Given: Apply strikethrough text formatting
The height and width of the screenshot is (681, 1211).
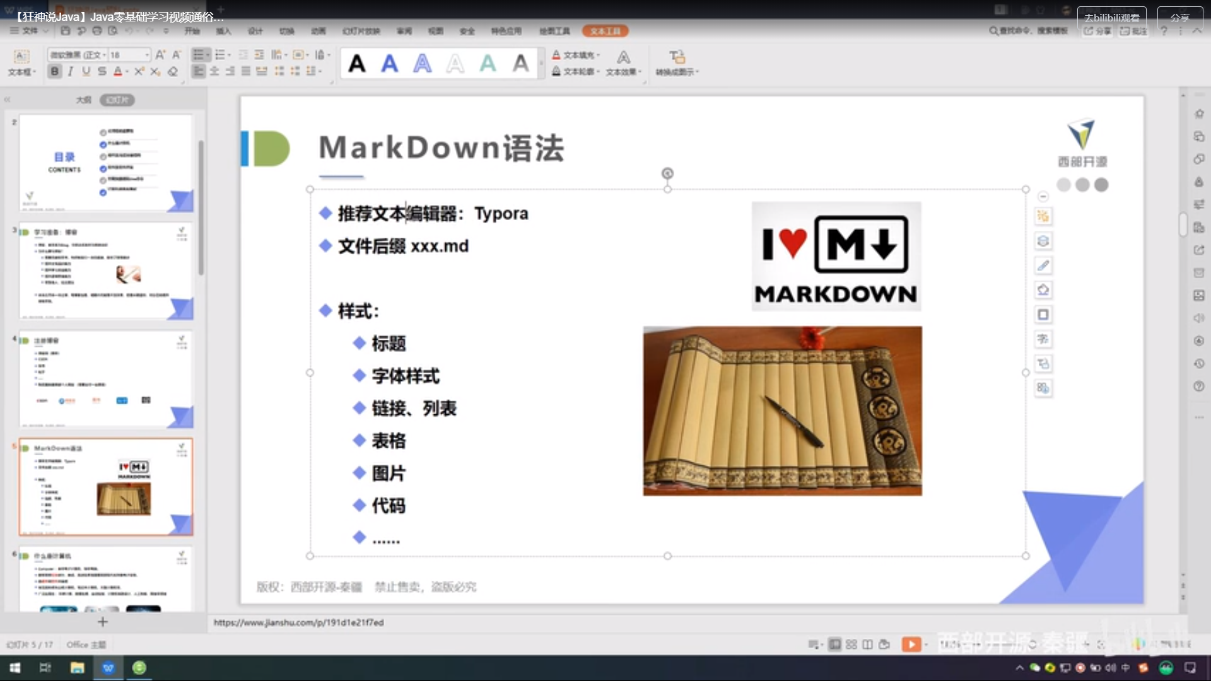Looking at the screenshot, I should click(x=102, y=71).
